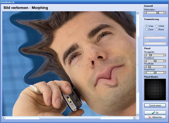Click the horizontal scrollbar right arrow
Image resolution: width=169 pixels, height=123 pixels.
[x=134, y=118]
